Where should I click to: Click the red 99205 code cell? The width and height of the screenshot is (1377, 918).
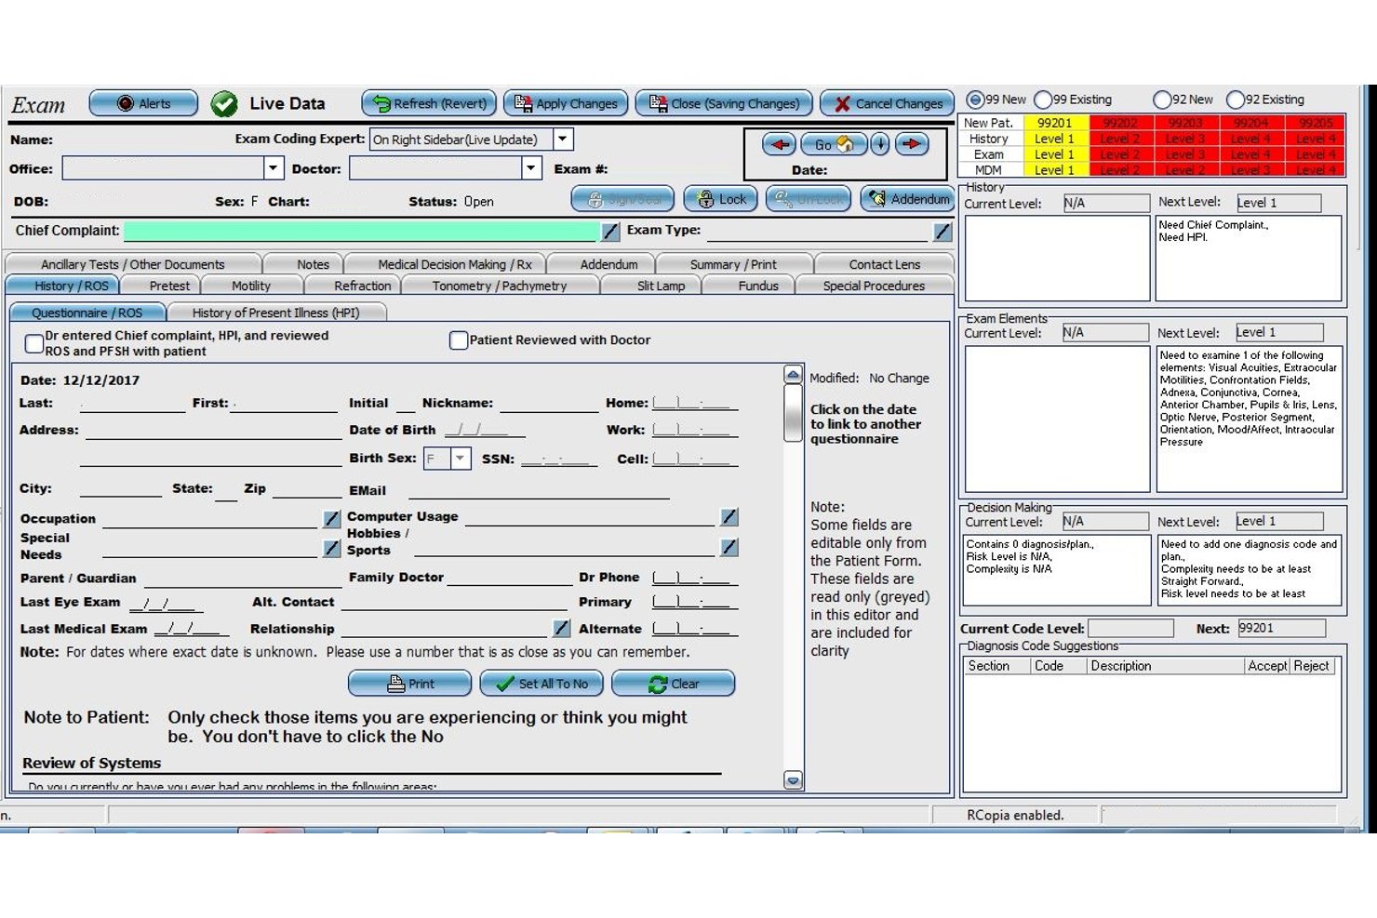click(x=1316, y=123)
